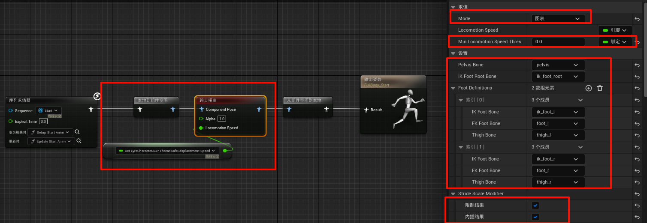
Task: Select the 跨步扭曲 node by its title
Action: pyautogui.click(x=208, y=100)
